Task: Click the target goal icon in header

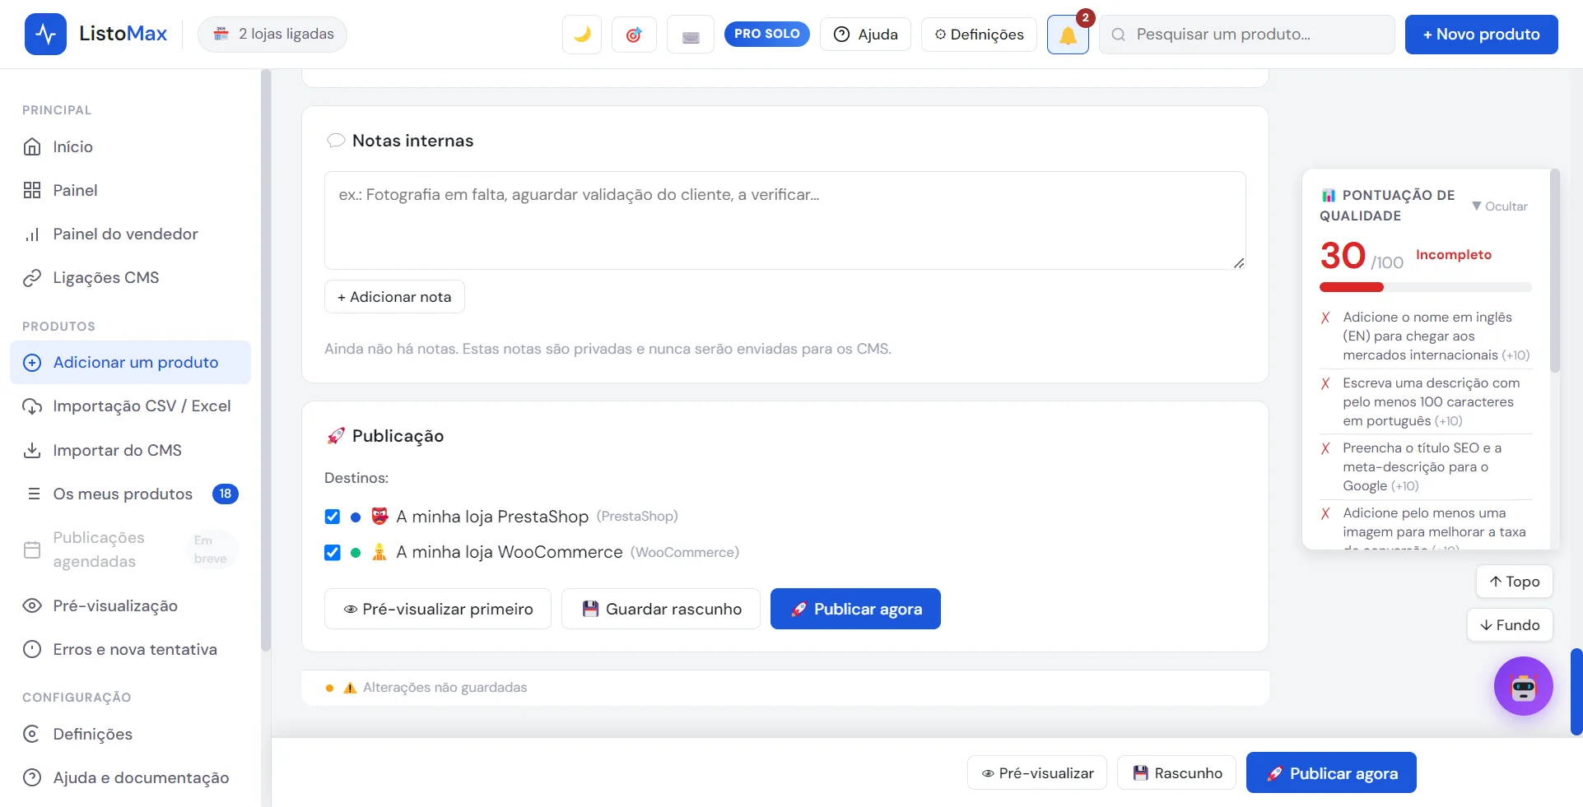Action: click(634, 35)
